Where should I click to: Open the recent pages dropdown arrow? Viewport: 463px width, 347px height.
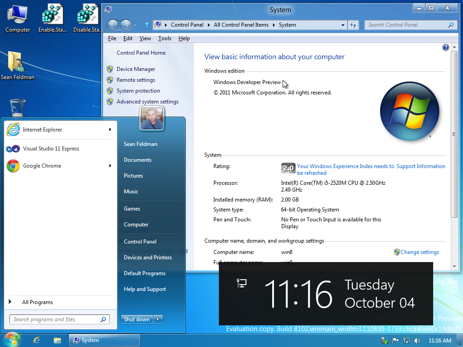click(x=135, y=25)
